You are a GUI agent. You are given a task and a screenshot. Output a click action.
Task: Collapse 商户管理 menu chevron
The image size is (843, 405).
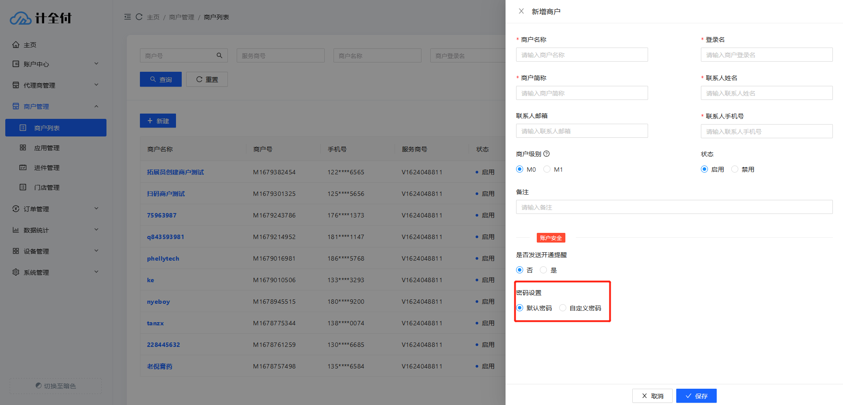click(x=96, y=106)
